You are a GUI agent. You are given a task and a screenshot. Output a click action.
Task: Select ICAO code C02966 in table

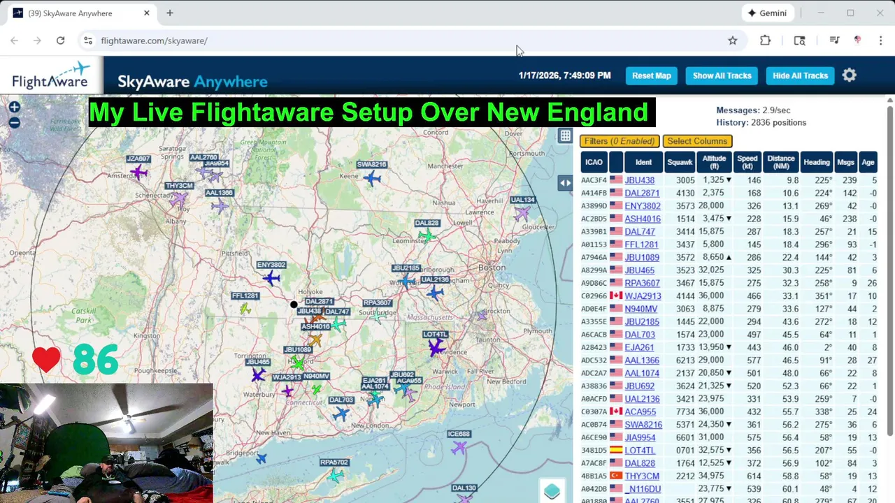point(594,296)
